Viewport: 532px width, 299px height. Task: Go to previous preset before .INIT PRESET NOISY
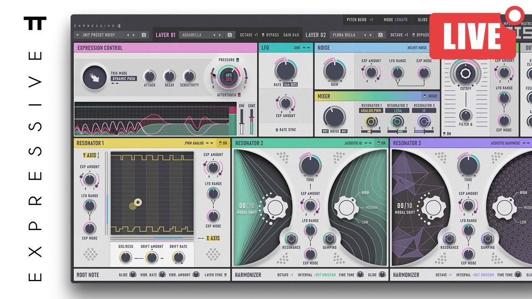point(128,35)
